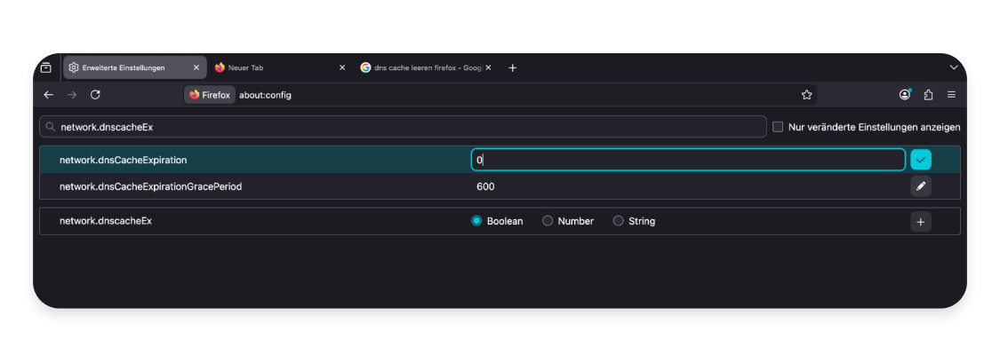
Task: Go back to the previous page
Action: (49, 95)
